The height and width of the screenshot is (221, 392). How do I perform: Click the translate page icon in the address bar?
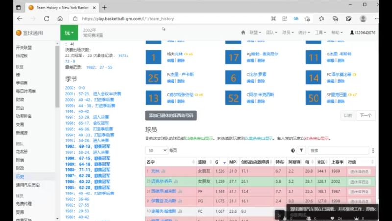[x=296, y=19]
